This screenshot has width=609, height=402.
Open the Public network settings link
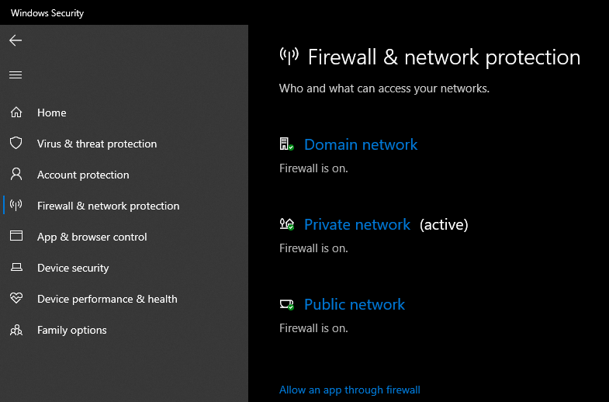(x=355, y=304)
